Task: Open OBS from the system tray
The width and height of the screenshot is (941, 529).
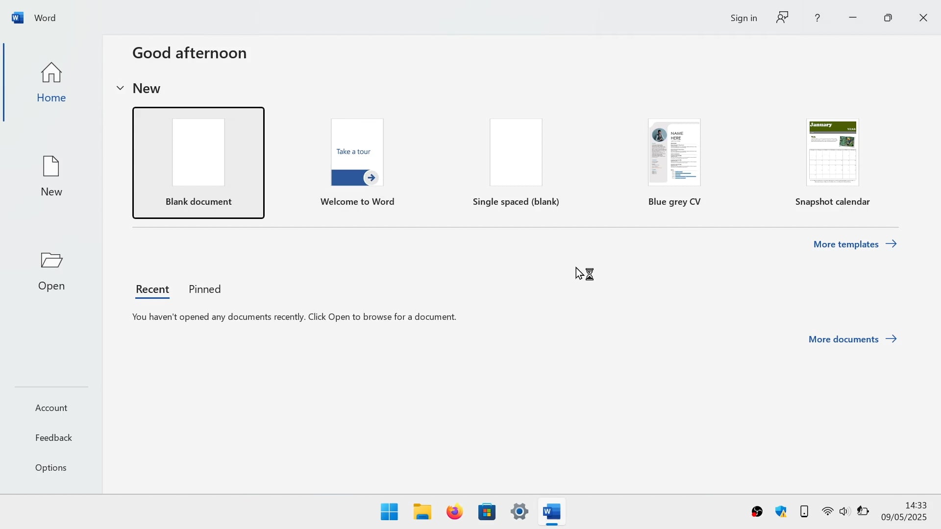Action: (757, 511)
